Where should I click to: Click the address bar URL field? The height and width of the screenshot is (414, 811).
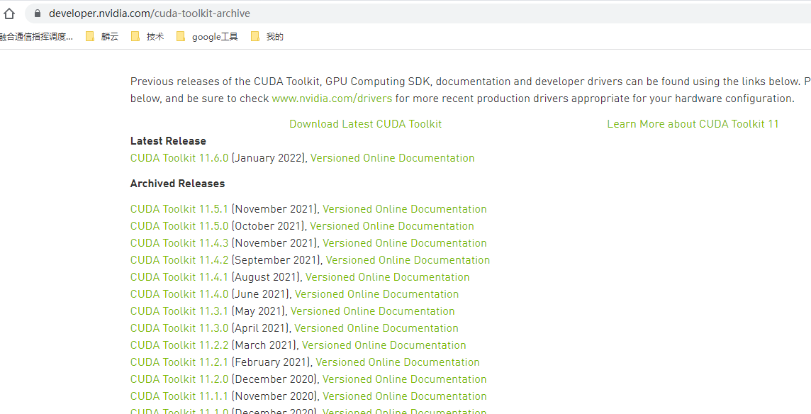418,13
